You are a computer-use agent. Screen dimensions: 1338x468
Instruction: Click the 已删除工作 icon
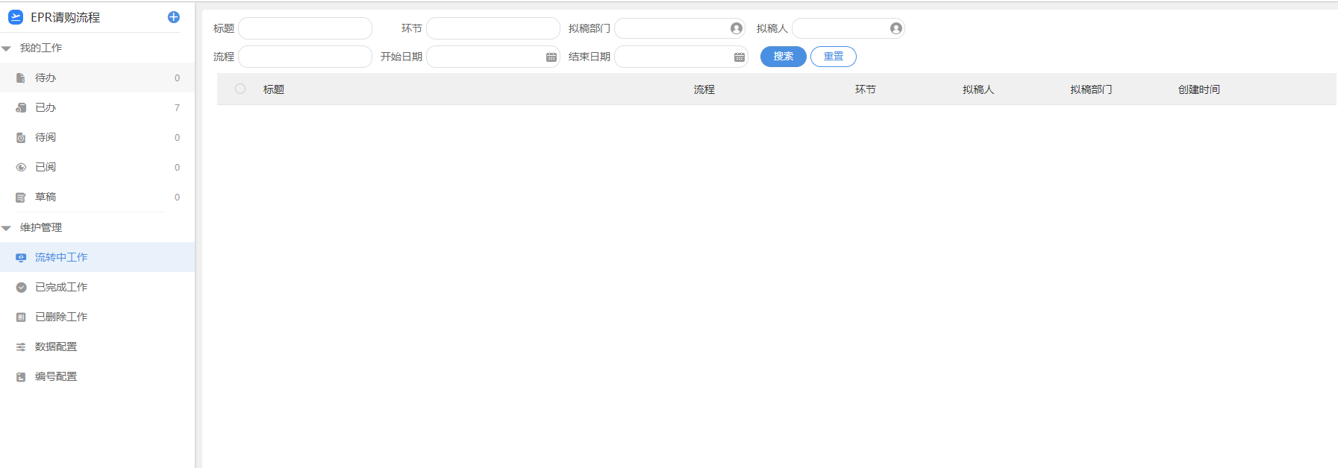coord(21,317)
